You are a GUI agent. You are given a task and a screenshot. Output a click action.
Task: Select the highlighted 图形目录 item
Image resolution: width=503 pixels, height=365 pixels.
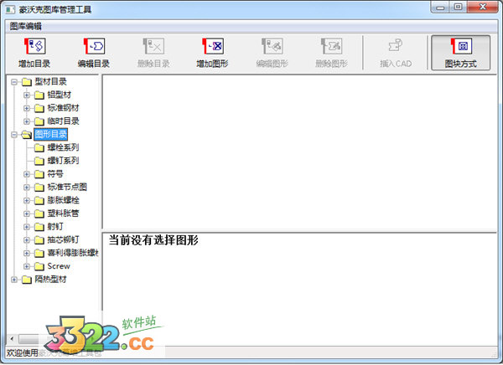point(50,134)
